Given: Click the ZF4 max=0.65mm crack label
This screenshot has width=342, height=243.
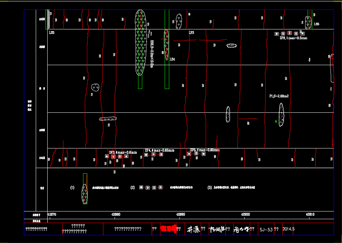Looking at the screenshot, I should tap(159, 150).
